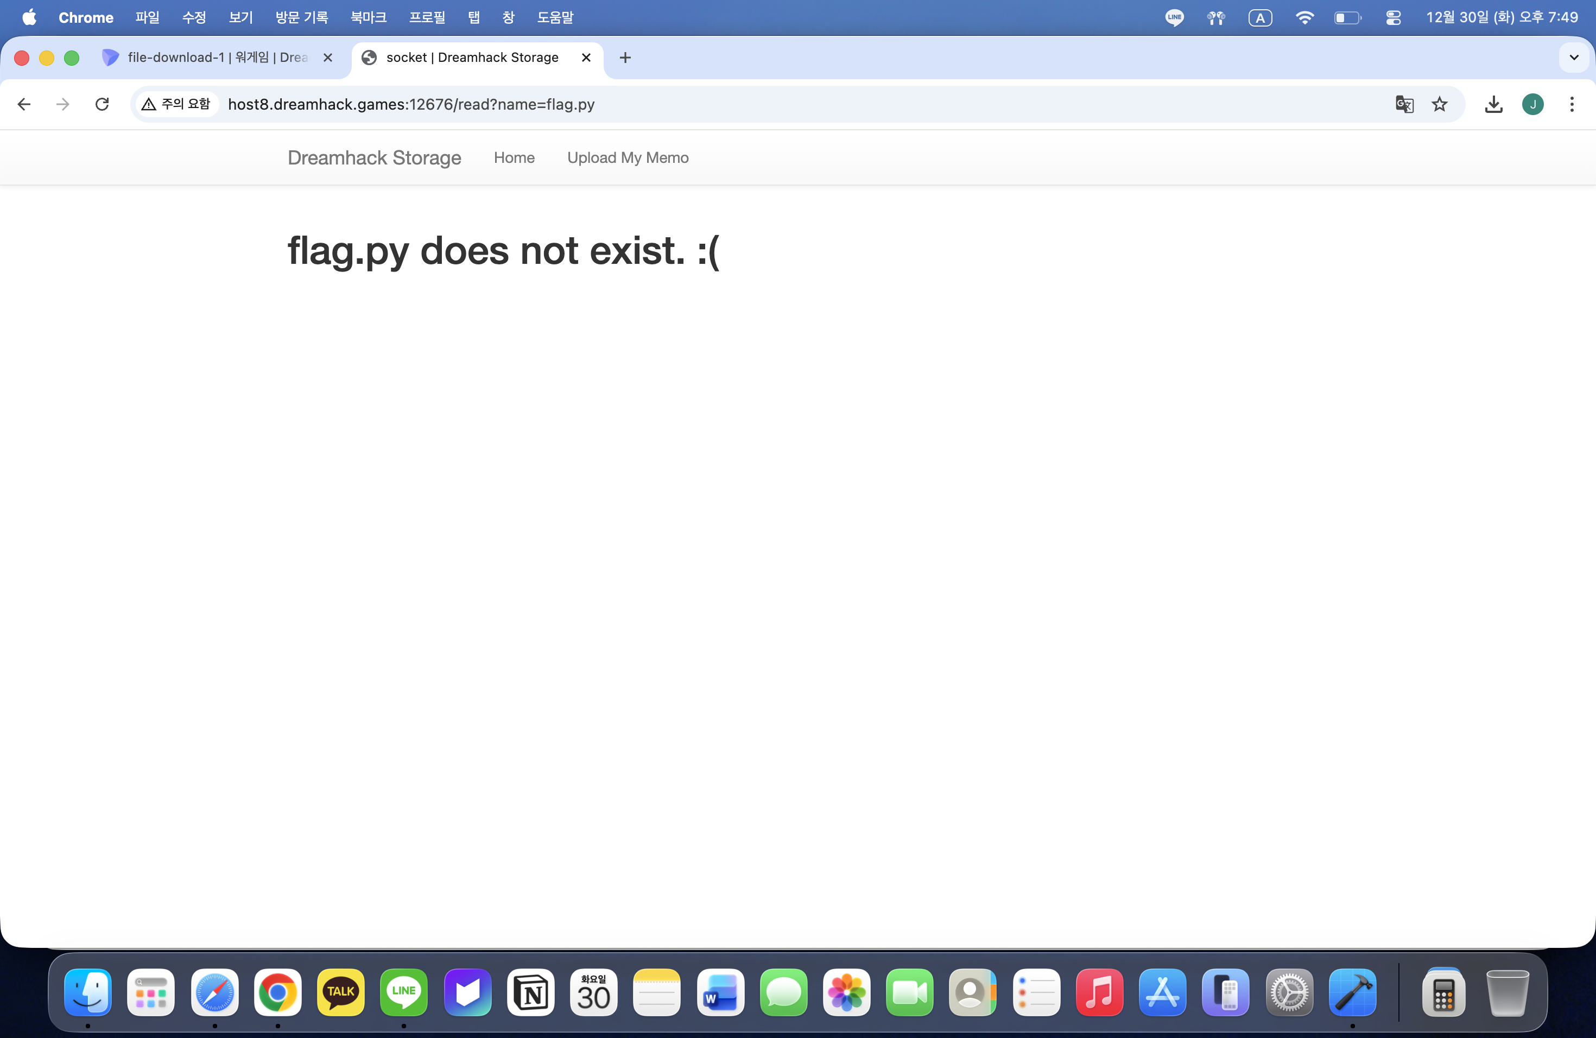Click the back navigation arrow
This screenshot has width=1596, height=1038.
click(x=24, y=104)
